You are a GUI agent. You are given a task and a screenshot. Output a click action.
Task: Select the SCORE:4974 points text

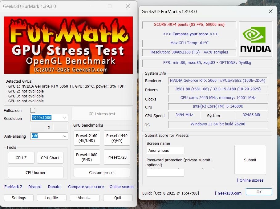pyautogui.click(x=189, y=25)
